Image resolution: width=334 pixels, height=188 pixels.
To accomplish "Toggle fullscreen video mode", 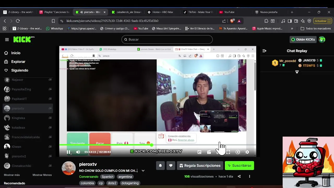I will point(228,152).
